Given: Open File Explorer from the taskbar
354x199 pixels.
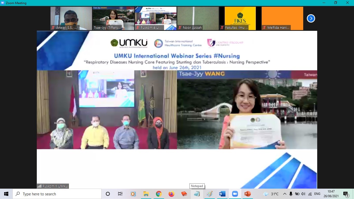Looking at the screenshot, I should pos(146,194).
